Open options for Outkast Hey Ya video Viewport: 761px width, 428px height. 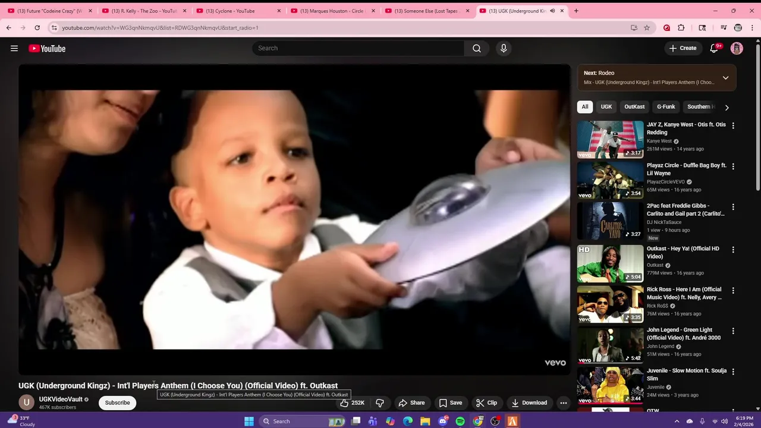pyautogui.click(x=733, y=250)
